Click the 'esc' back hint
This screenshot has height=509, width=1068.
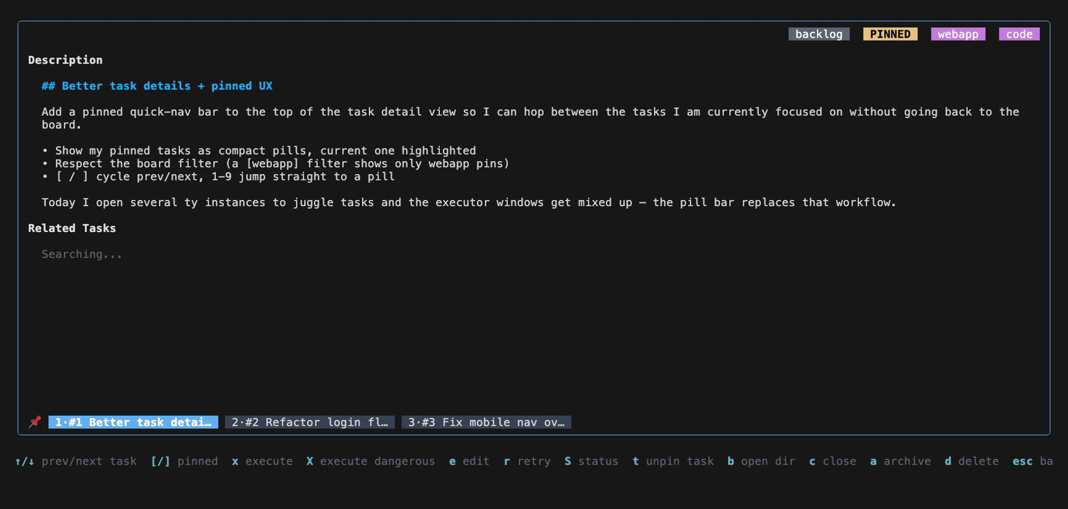pyautogui.click(x=1033, y=462)
